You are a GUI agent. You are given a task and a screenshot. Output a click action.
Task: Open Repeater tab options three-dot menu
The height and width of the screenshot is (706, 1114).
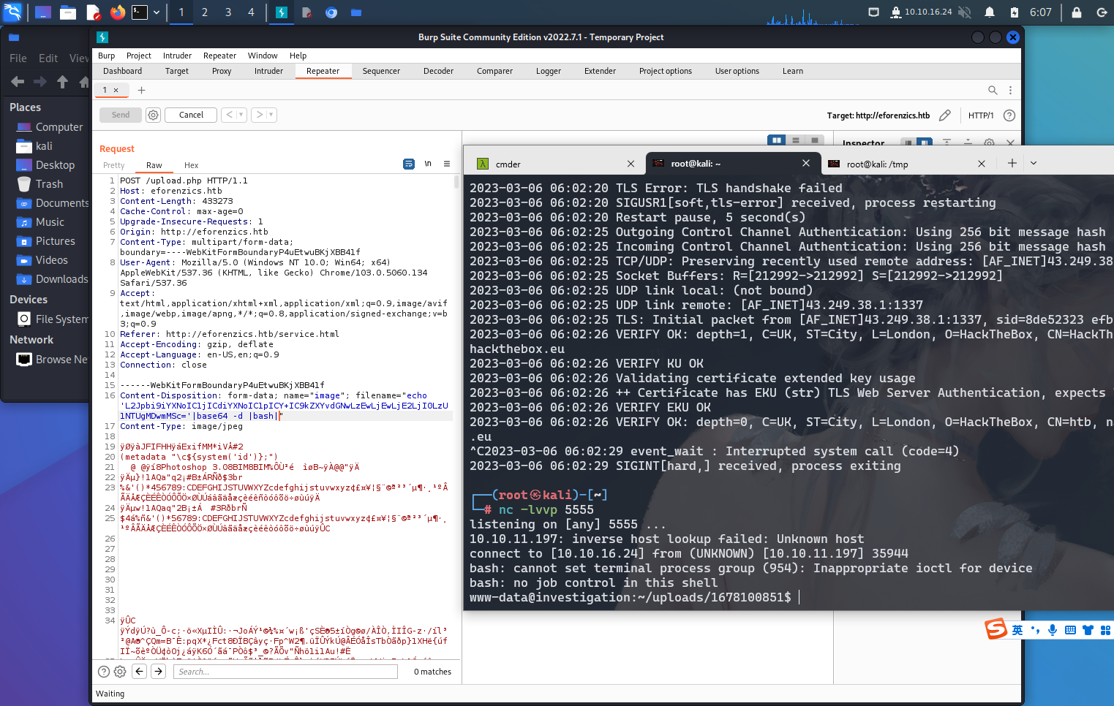coord(1010,90)
